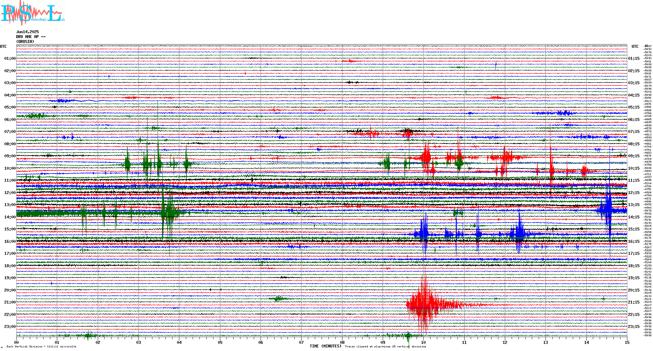Click the 10:00 hour label
653x351 pixels.
tap(10, 168)
